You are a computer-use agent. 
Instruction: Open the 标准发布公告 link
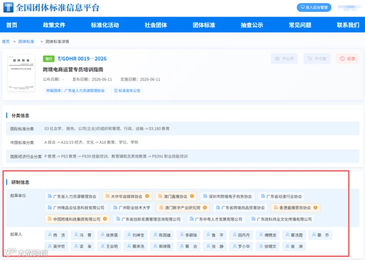tap(127, 90)
